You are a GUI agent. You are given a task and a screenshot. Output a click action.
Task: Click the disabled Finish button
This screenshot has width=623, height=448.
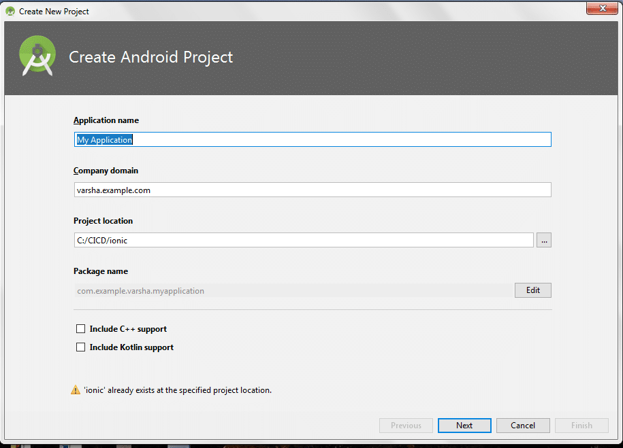[x=581, y=426]
